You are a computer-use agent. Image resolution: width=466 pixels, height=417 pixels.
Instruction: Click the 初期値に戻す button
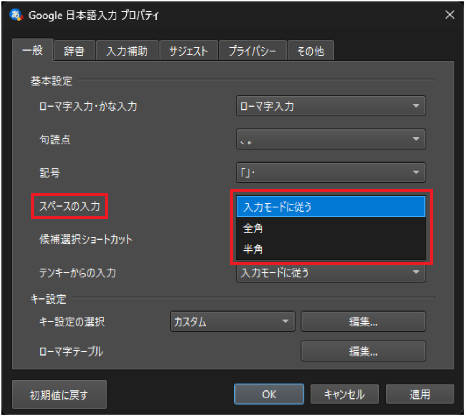tap(59, 394)
